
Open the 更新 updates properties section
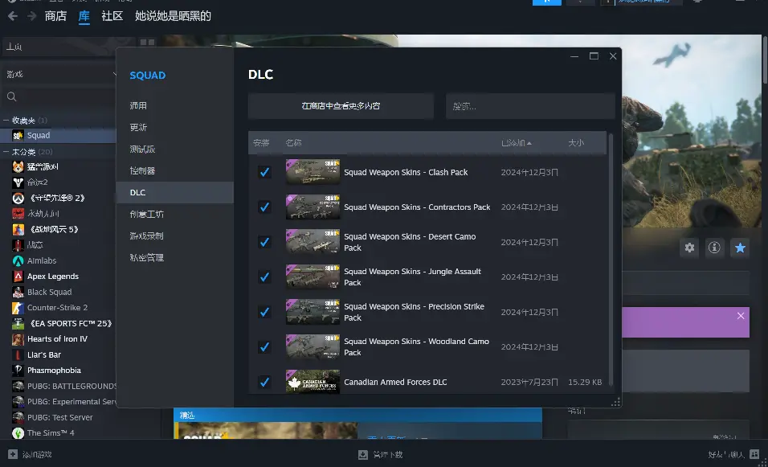[175, 128]
